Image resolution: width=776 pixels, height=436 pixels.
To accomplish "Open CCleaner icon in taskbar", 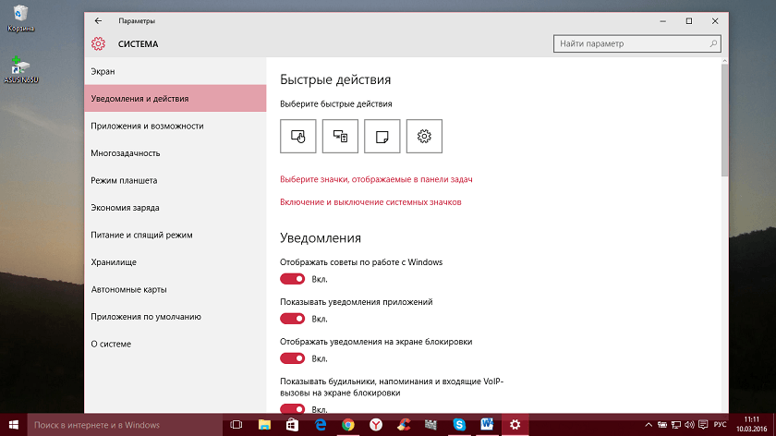I will click(404, 425).
